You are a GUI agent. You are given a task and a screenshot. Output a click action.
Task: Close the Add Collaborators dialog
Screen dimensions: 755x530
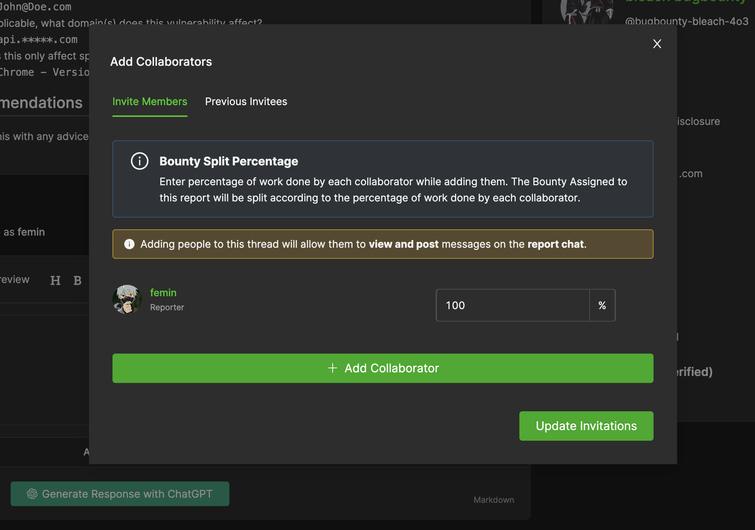(657, 44)
